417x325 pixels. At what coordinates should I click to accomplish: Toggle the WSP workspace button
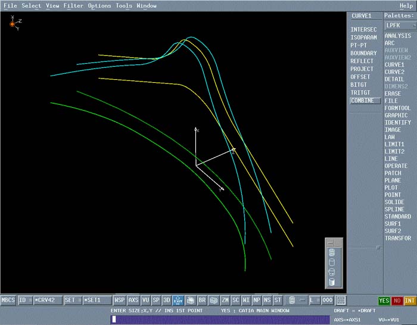click(x=120, y=301)
